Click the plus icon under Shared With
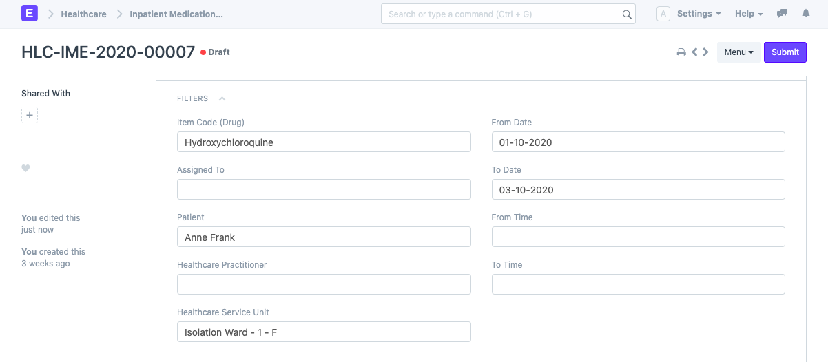The image size is (828, 362). coord(30,115)
